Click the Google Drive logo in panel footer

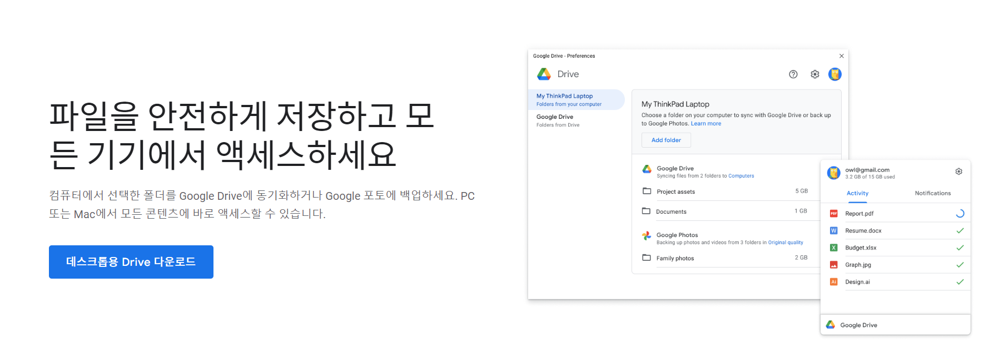coord(831,325)
